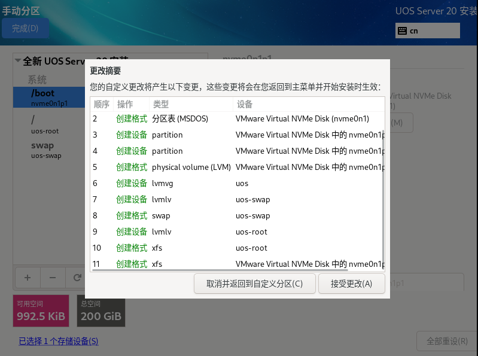
Task: Select row 6 lvmvg uos
Action: [x=236, y=183]
